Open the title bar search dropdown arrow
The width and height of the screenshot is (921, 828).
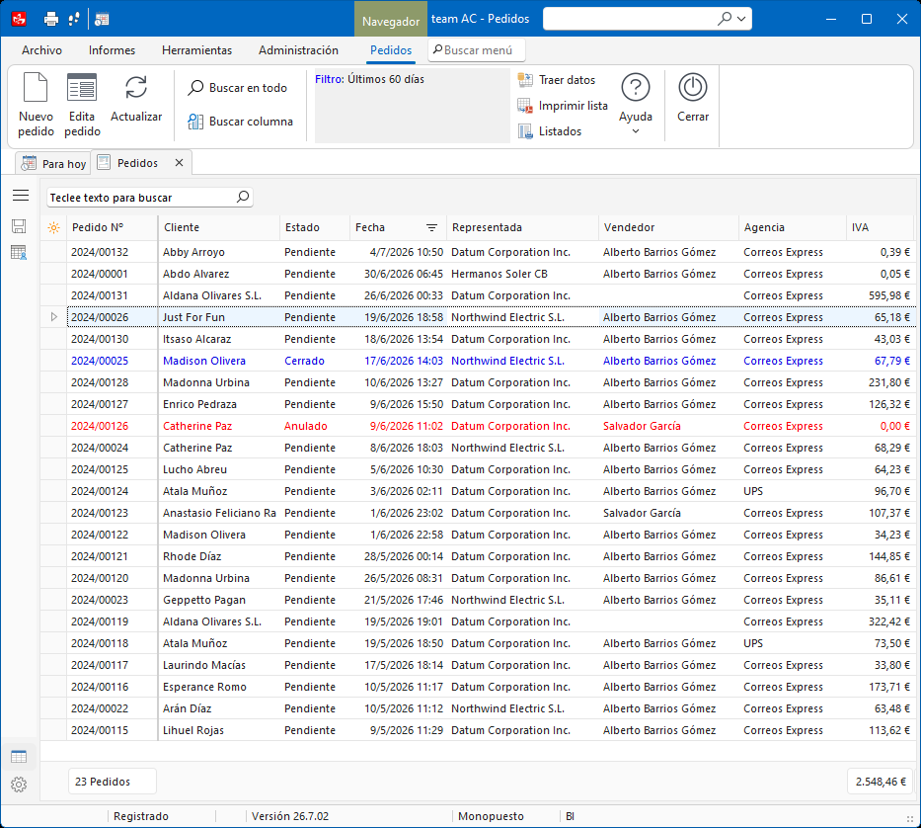[x=741, y=19]
